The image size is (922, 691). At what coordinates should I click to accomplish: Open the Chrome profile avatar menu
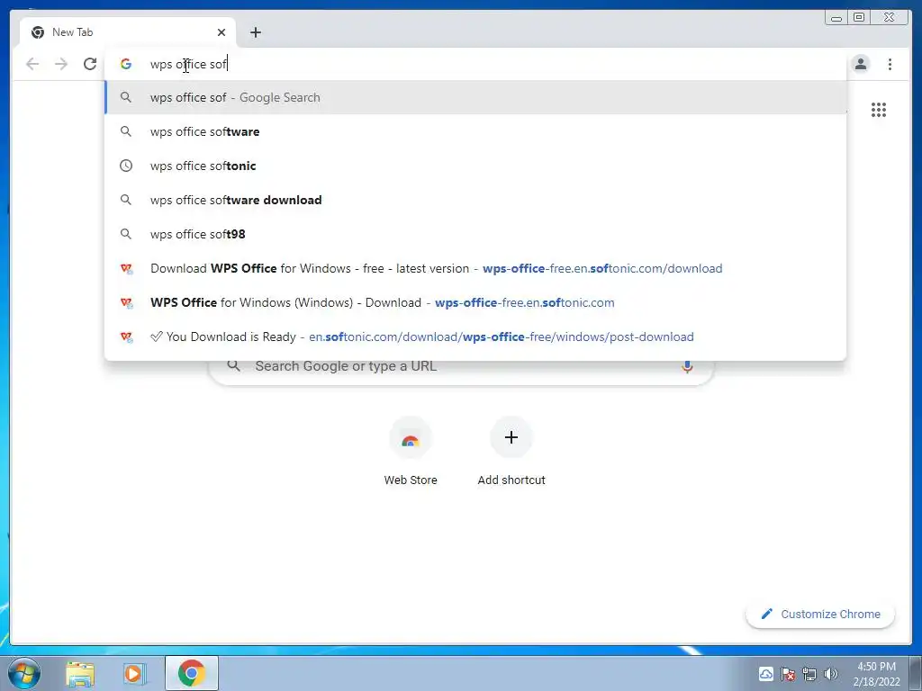(860, 64)
